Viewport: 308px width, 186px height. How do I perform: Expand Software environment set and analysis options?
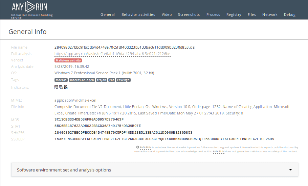pos(64,170)
